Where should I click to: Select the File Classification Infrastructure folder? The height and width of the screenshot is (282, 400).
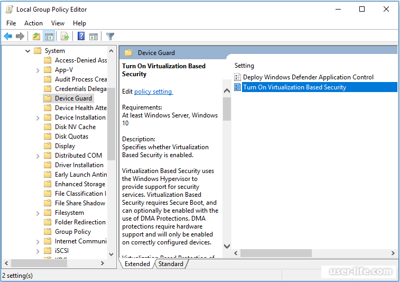pyautogui.click(x=80, y=194)
